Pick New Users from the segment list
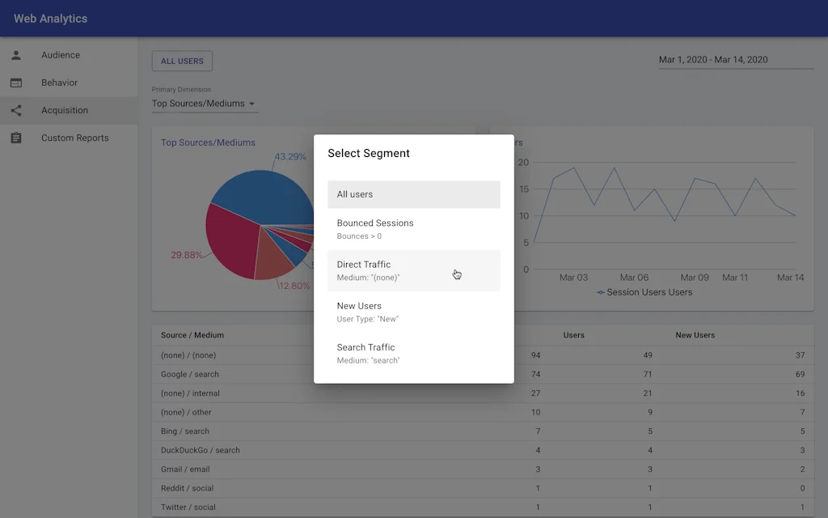 click(x=413, y=312)
